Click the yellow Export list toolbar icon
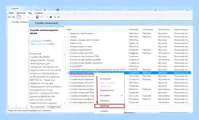Image resolution: width=199 pixels, height=120 pixels. [x=32, y=17]
